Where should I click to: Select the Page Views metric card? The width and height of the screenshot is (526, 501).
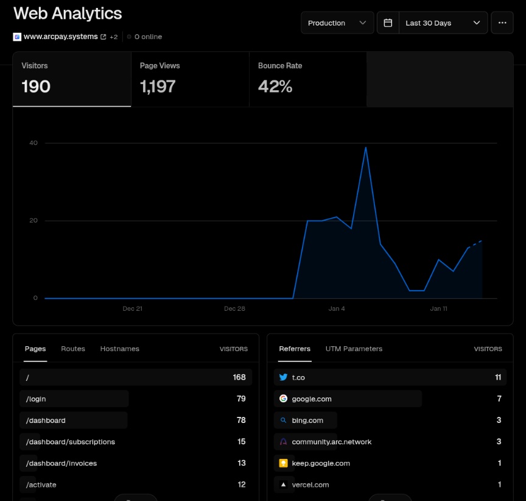pyautogui.click(x=190, y=79)
